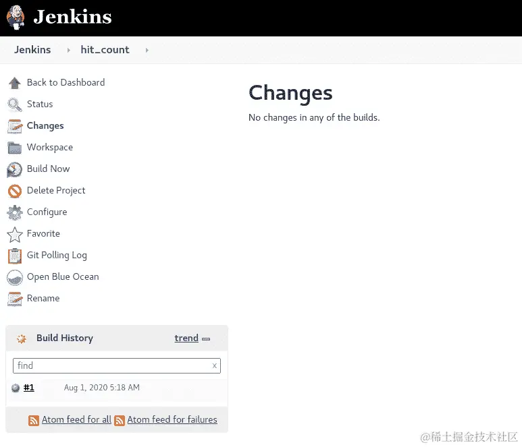The width and height of the screenshot is (522, 447).
Task: Click the 'No changes in any of the builds.' text
Action: pos(314,117)
